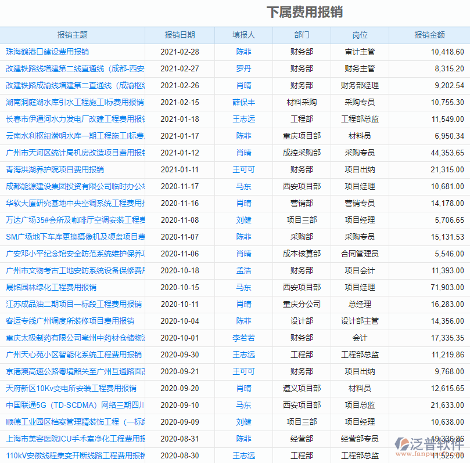Click the 填报人 column header
The width and height of the screenshot is (470, 463).
pyautogui.click(x=243, y=35)
